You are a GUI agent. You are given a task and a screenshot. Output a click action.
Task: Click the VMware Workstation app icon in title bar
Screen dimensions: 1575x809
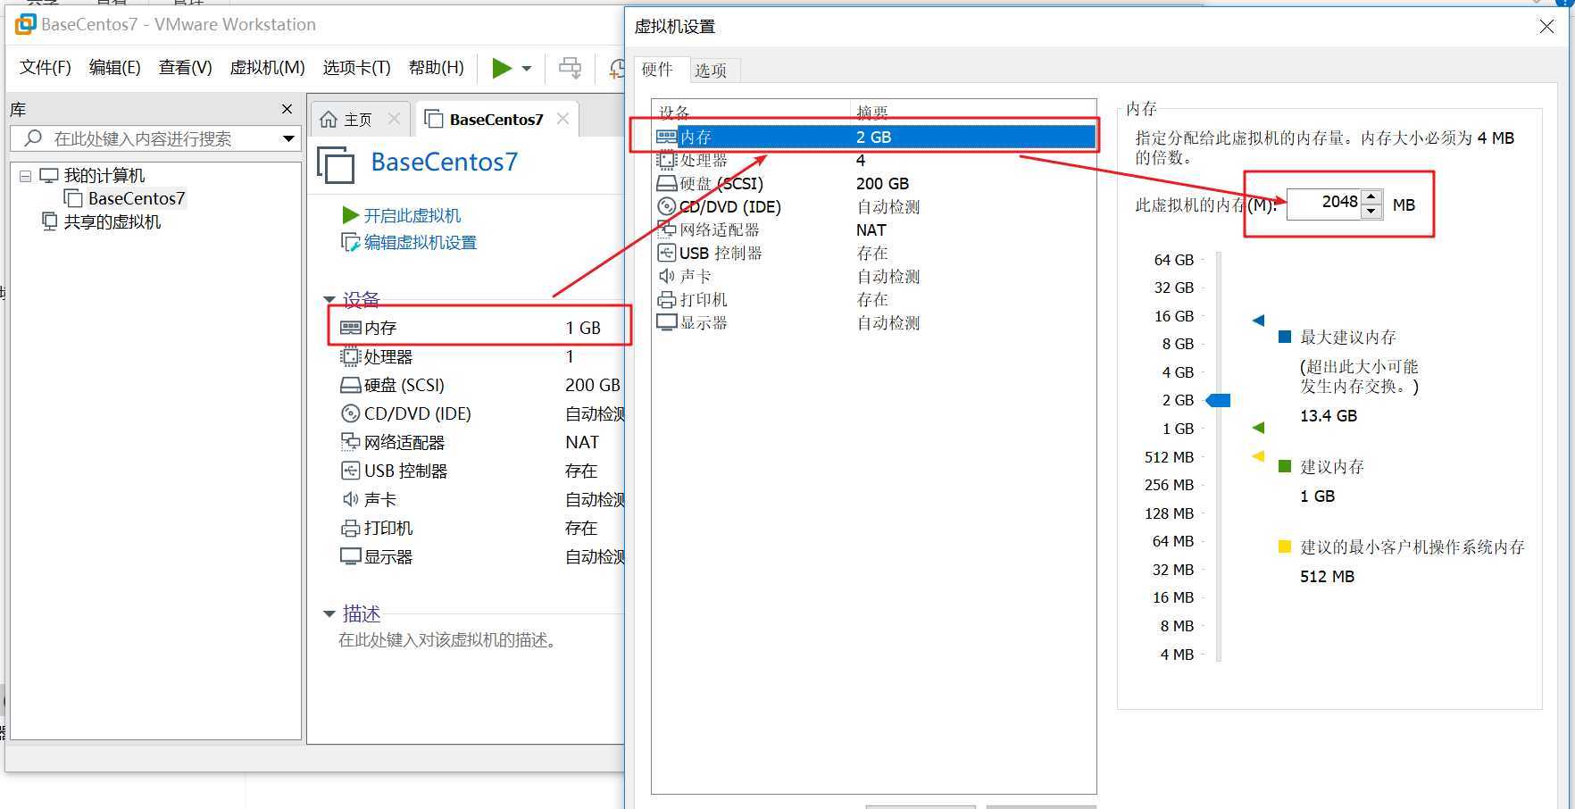(x=25, y=24)
